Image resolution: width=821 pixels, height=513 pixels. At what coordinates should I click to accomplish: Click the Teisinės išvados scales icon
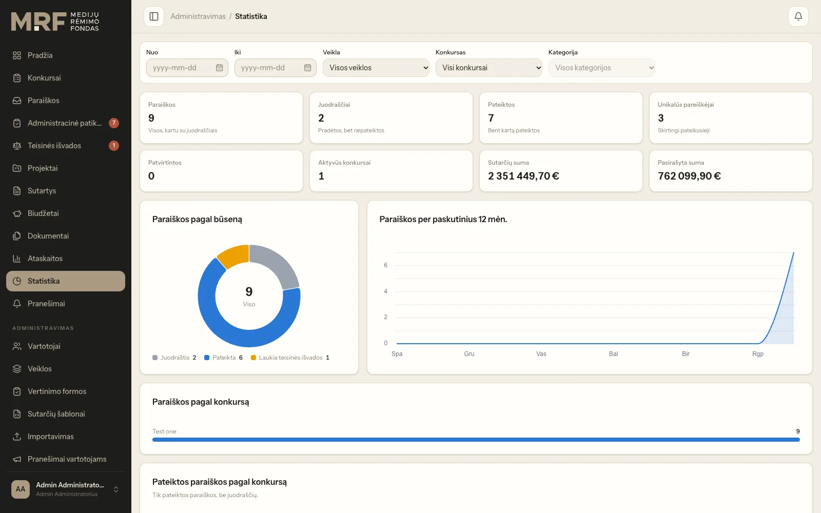coord(17,146)
